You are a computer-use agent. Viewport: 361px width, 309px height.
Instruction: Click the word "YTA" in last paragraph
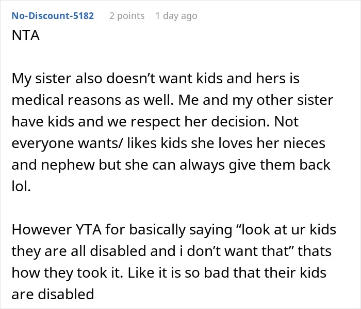point(88,230)
